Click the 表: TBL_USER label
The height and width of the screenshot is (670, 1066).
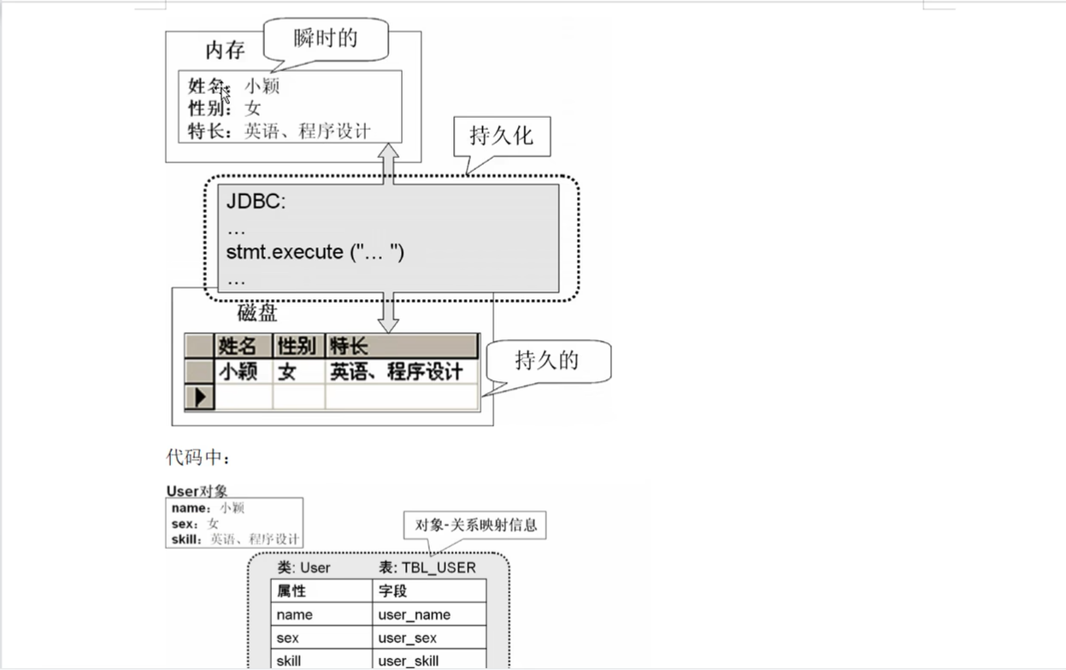coord(427,567)
